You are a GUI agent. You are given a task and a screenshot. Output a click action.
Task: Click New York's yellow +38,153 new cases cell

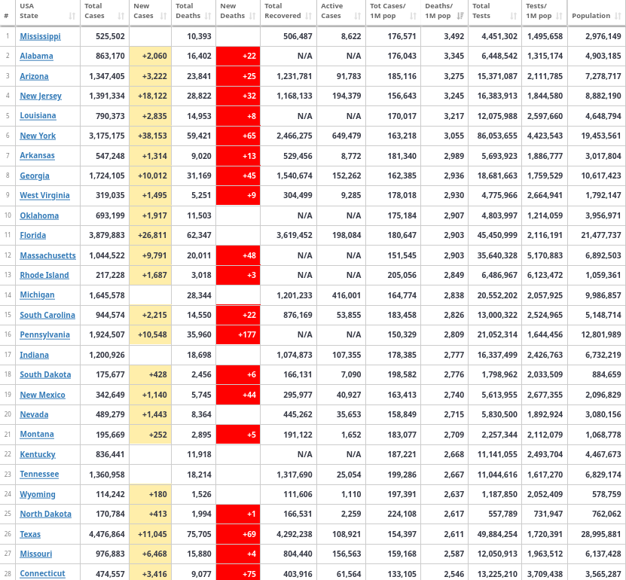click(151, 136)
